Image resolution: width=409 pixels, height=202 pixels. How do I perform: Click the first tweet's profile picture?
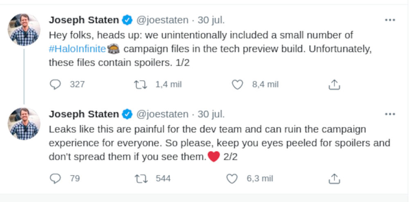[24, 29]
